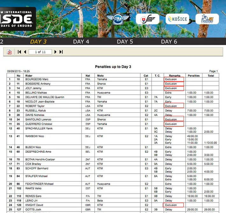Select rider 'BOTHA Hendrik-Coetzer'

pos(40,160)
